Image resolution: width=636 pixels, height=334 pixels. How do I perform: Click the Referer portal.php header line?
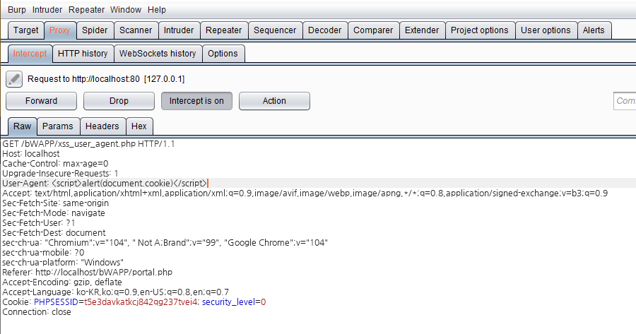(87, 273)
